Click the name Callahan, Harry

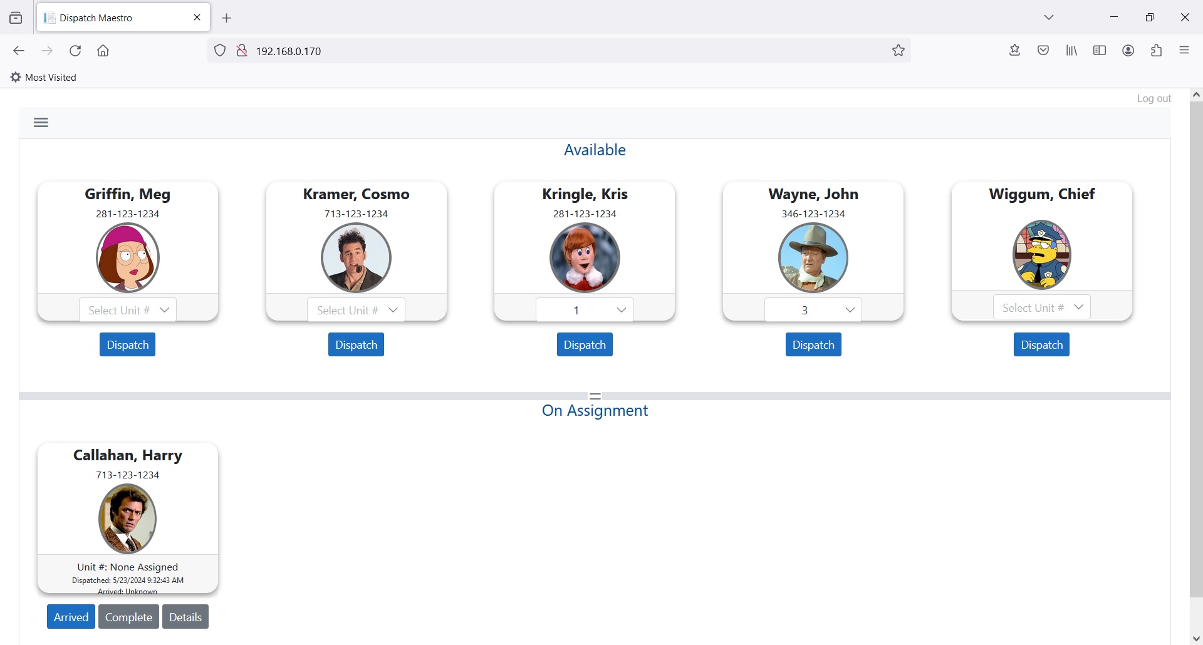pyautogui.click(x=128, y=455)
